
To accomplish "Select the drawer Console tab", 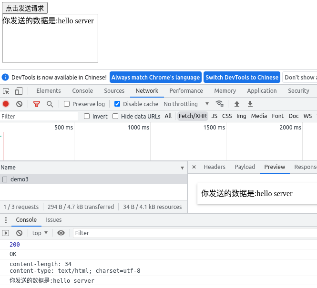I will coord(26,220).
